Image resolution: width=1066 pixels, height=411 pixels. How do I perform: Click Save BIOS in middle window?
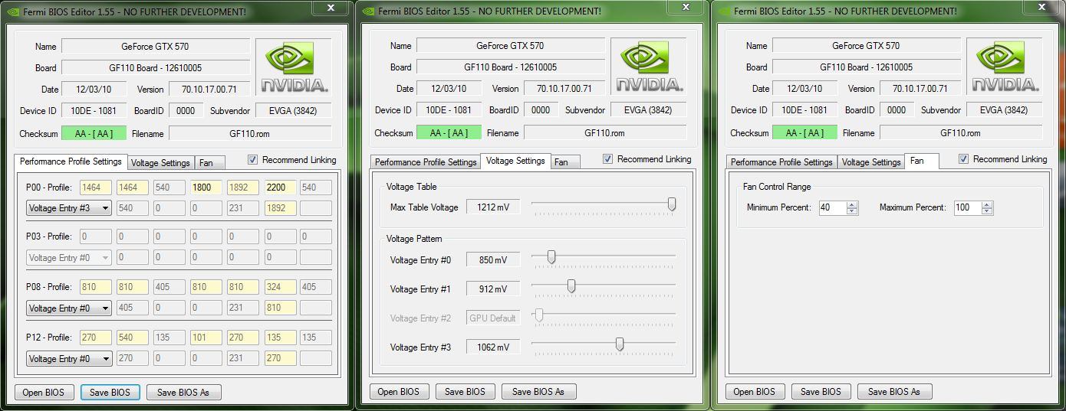tap(465, 391)
